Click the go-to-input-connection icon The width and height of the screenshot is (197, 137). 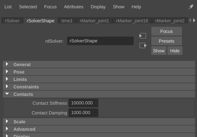click(143, 36)
